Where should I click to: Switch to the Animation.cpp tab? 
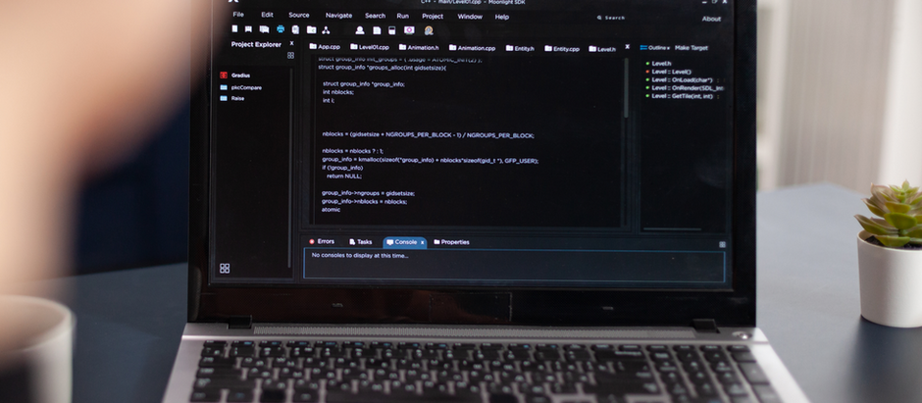coord(472,48)
